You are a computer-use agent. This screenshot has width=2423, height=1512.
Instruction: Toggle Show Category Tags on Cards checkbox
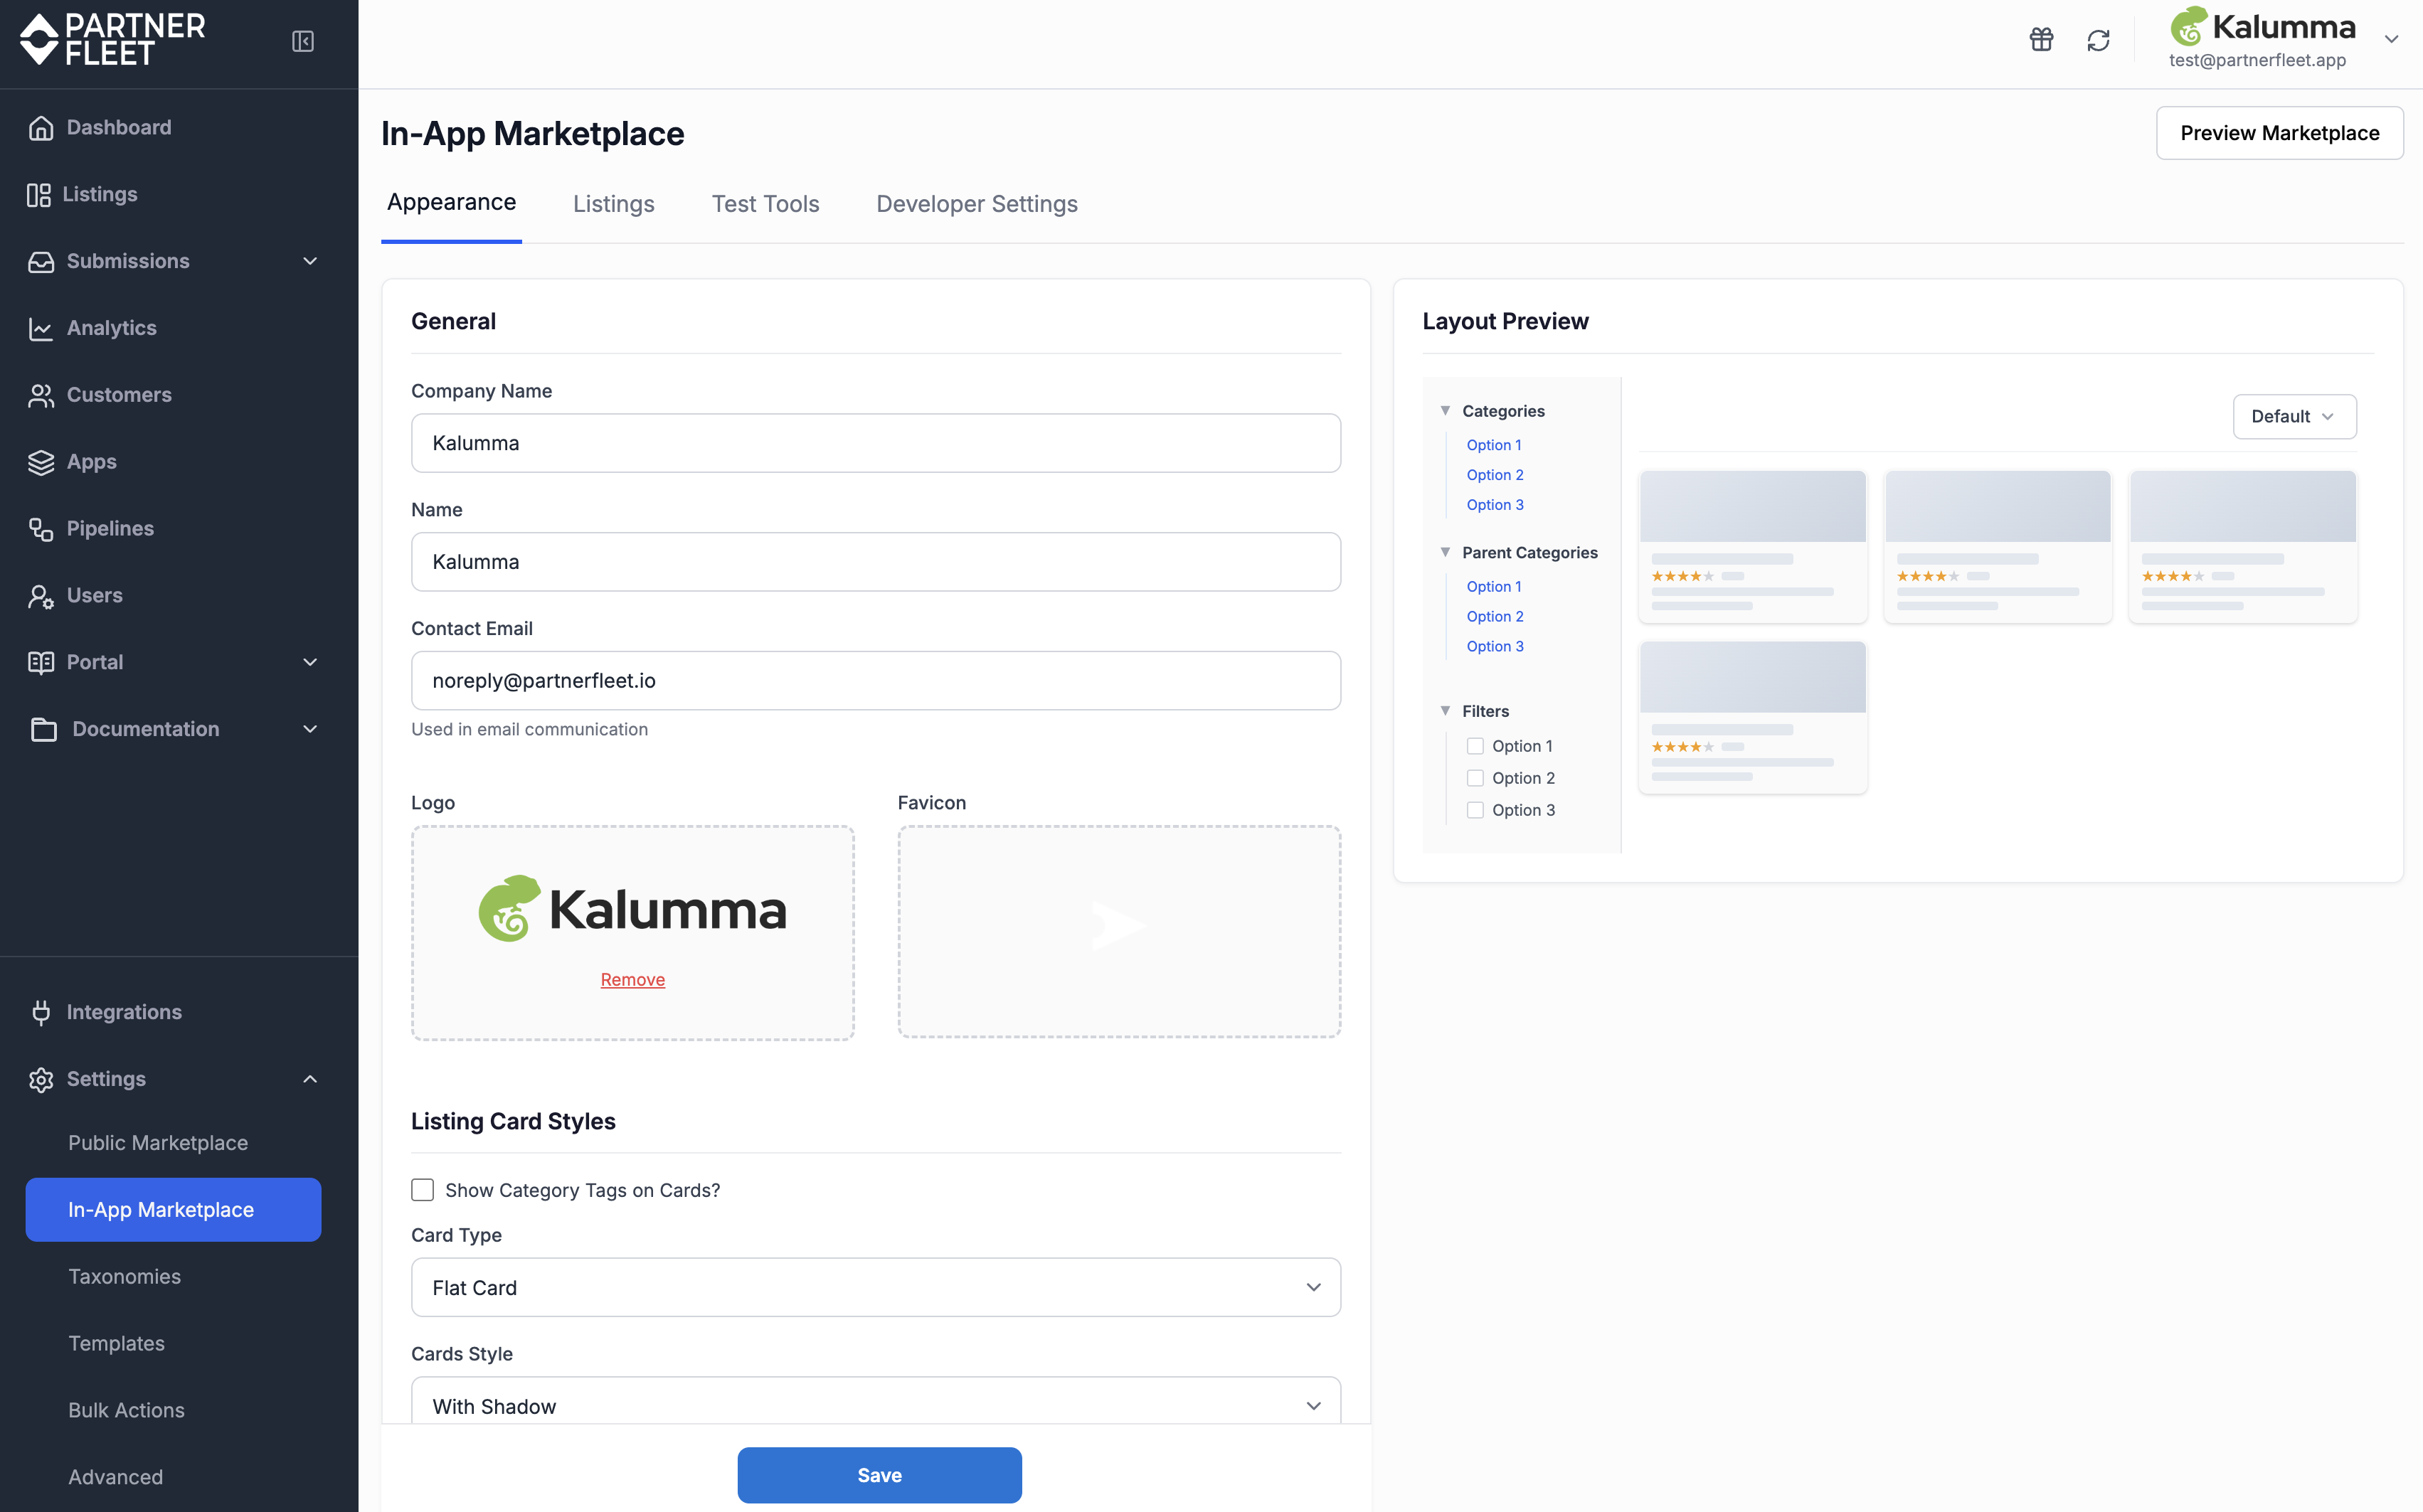click(423, 1190)
